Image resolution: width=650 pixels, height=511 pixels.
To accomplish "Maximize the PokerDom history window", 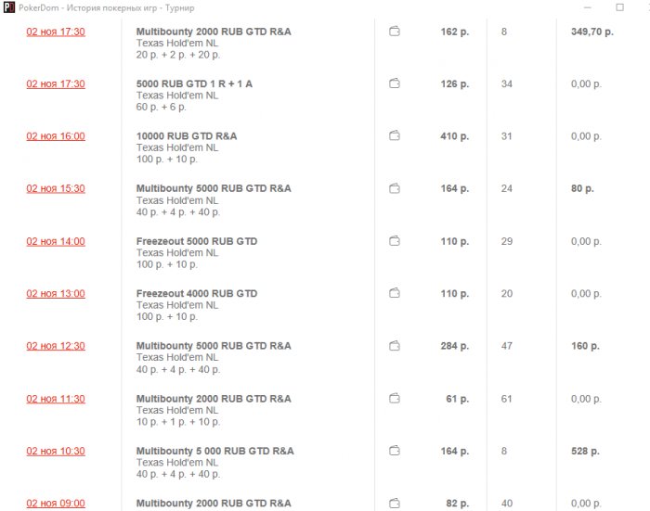I will [x=620, y=7].
